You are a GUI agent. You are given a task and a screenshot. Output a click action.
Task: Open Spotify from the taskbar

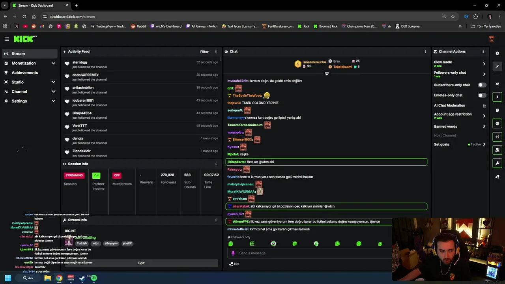coord(94,278)
